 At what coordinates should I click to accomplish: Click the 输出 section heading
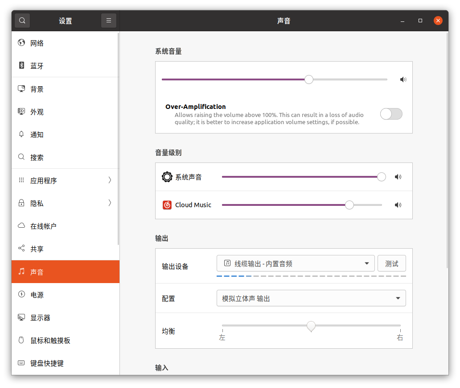point(162,238)
